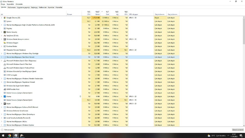Click Chrome's 1.473,9 MB memory value

(x=96, y=18)
